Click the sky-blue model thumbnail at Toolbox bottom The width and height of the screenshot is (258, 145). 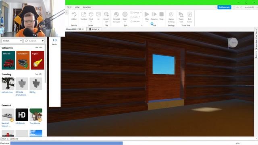click(36, 133)
